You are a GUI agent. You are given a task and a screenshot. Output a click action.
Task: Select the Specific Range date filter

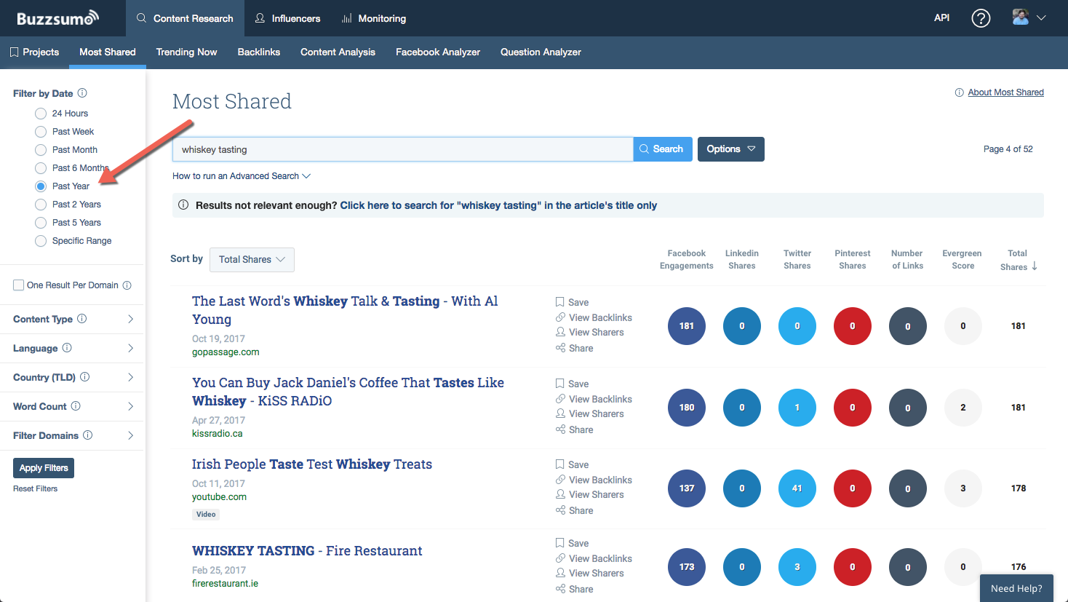click(41, 241)
